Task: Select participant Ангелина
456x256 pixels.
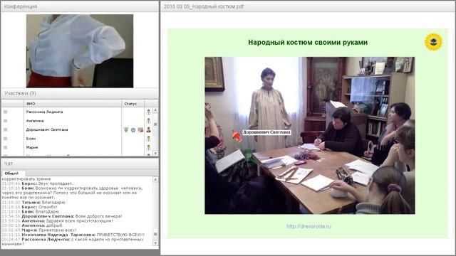Action: click(x=35, y=121)
